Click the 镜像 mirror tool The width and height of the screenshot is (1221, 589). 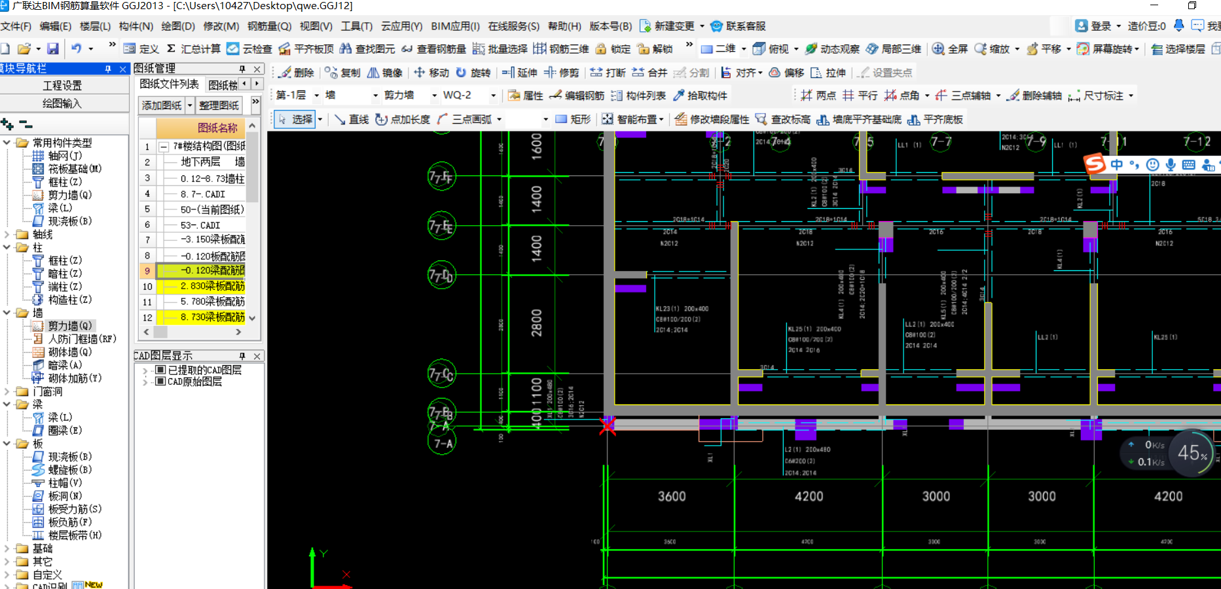tap(385, 72)
